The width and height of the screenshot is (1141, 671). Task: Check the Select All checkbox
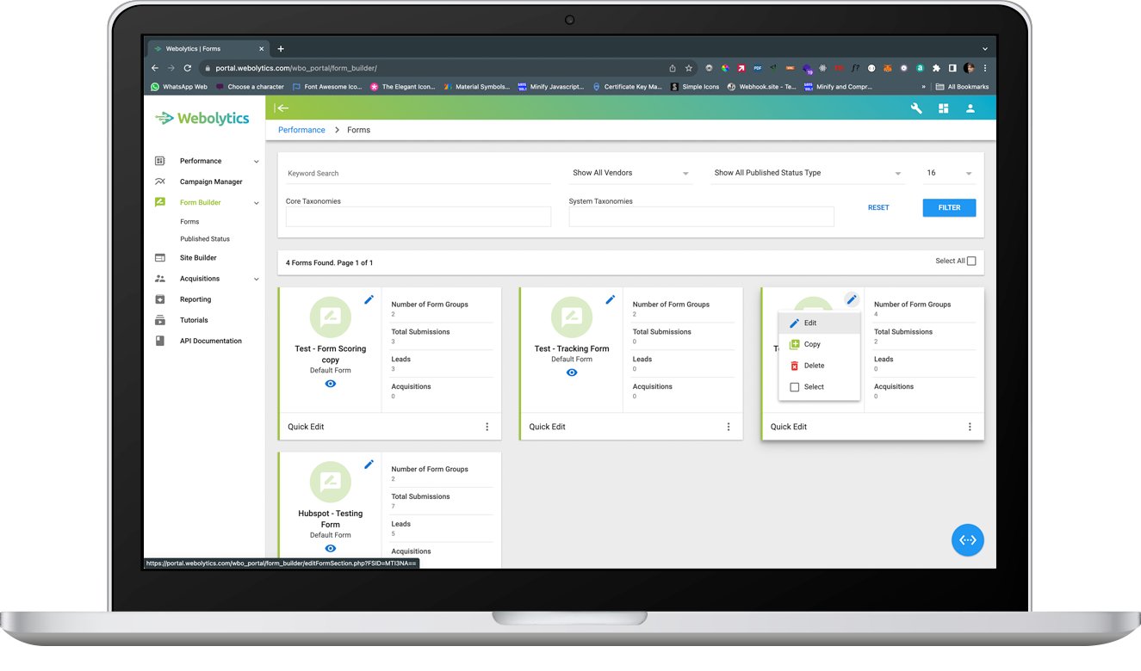[x=971, y=261]
